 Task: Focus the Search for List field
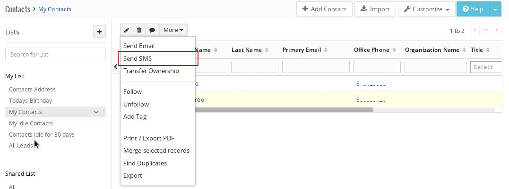55,54
